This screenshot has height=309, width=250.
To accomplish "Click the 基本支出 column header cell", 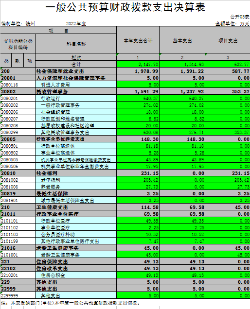I will pyautogui.click(x=182, y=40).
